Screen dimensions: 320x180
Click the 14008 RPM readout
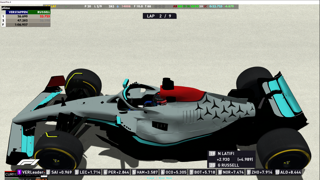(126, 6)
